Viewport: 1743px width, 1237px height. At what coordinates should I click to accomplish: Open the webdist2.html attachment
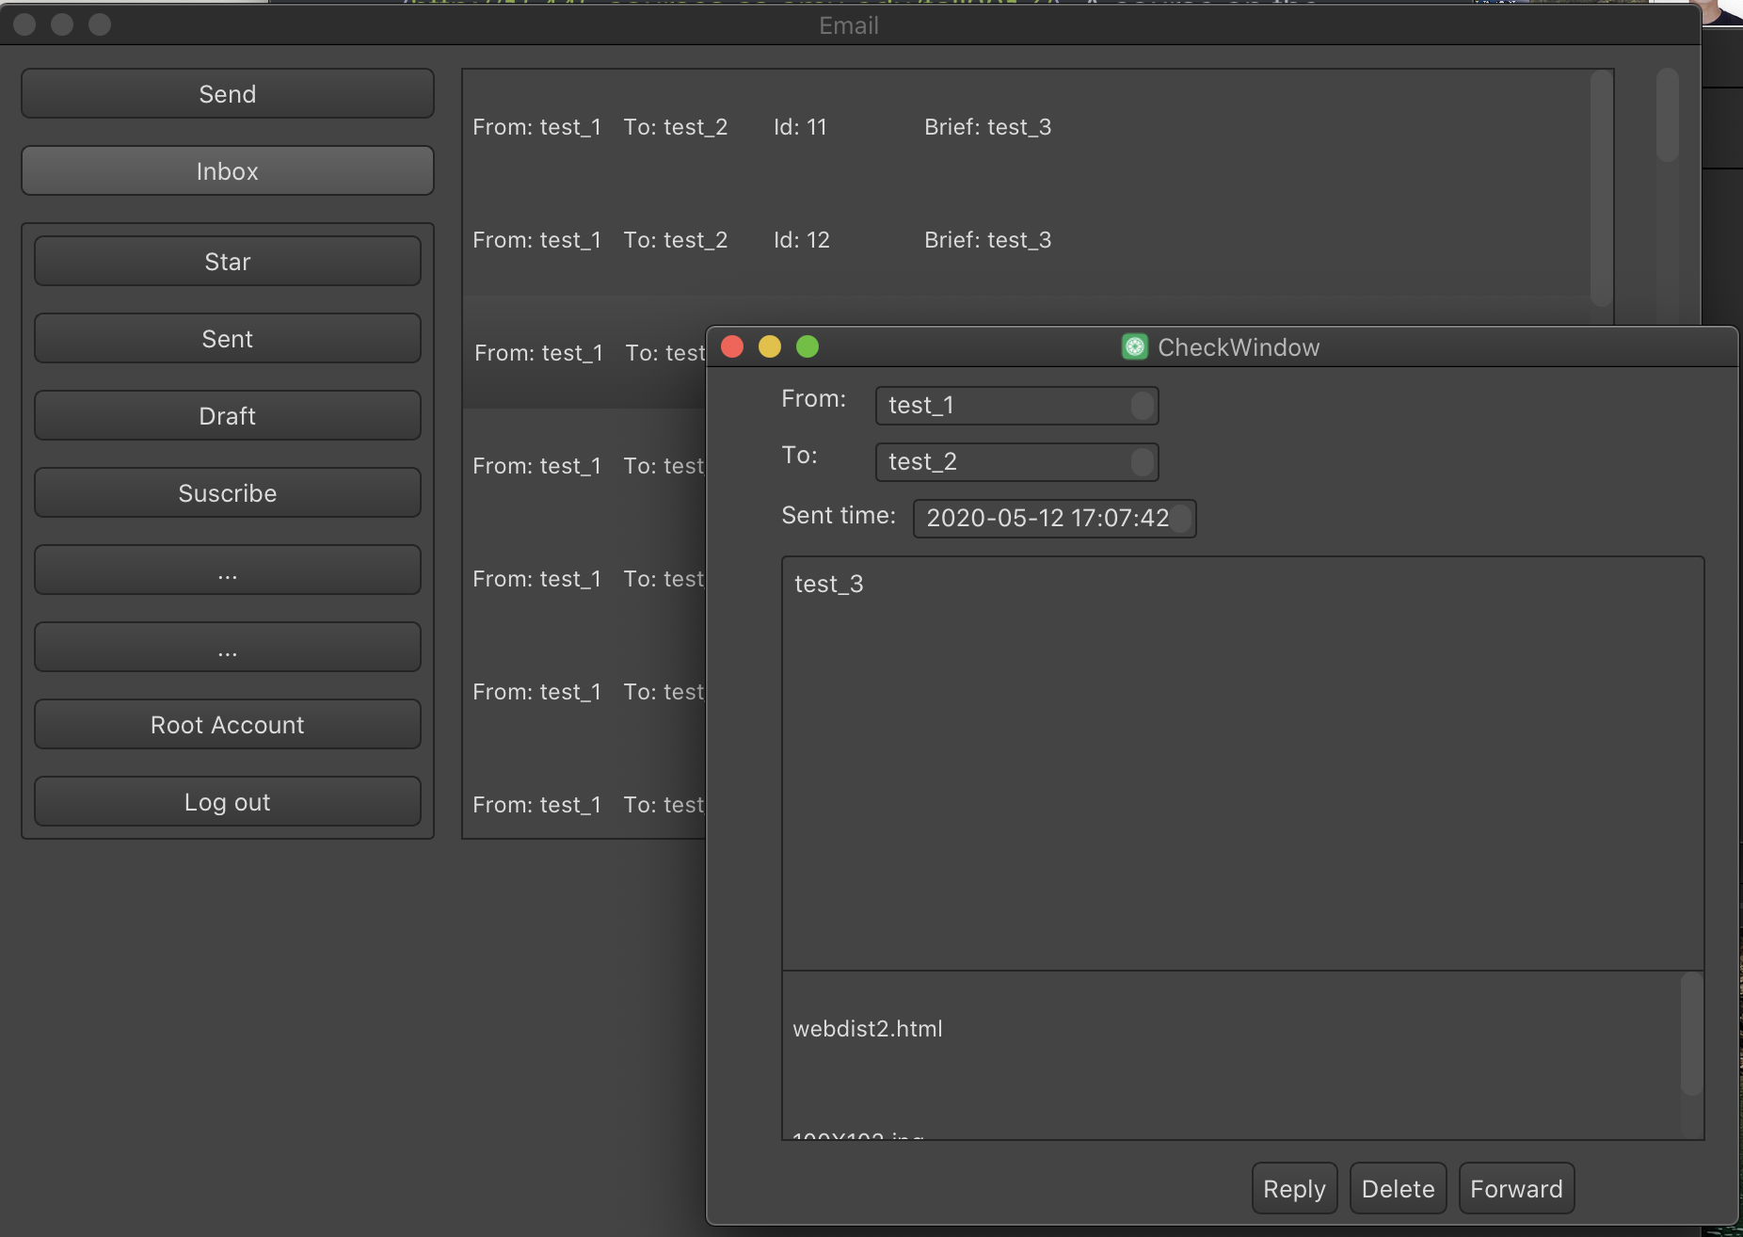tap(1233, 1028)
